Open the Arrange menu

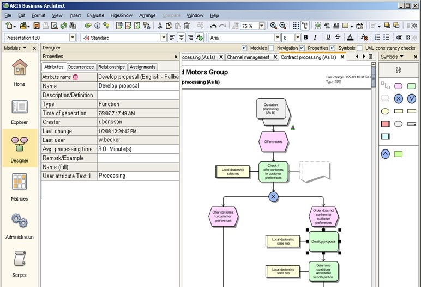[x=147, y=16]
